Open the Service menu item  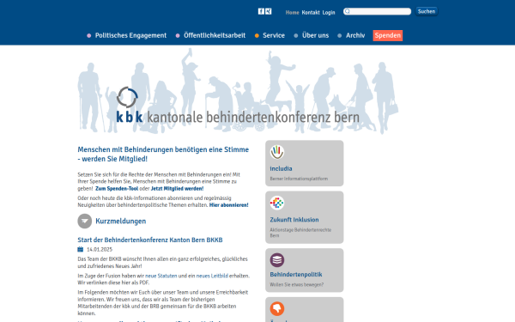coord(274,35)
